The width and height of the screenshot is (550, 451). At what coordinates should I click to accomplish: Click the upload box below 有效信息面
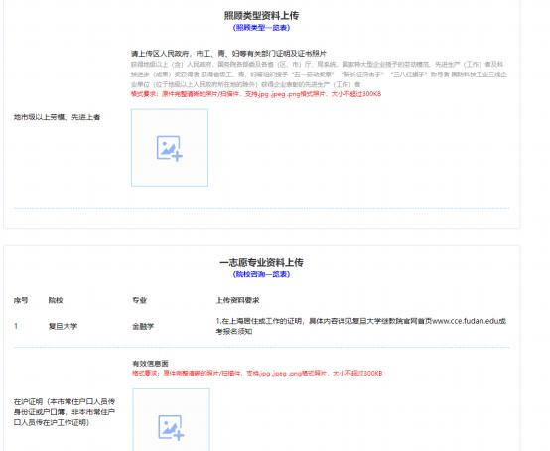(171, 420)
